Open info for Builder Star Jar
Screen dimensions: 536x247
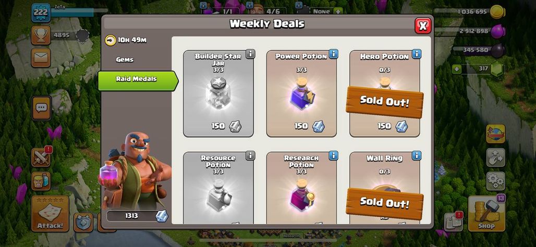click(x=250, y=54)
